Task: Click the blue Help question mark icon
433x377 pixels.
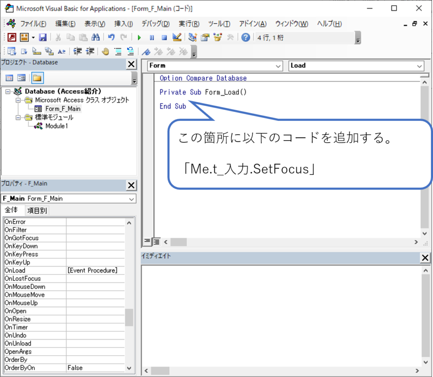Action: click(x=246, y=37)
